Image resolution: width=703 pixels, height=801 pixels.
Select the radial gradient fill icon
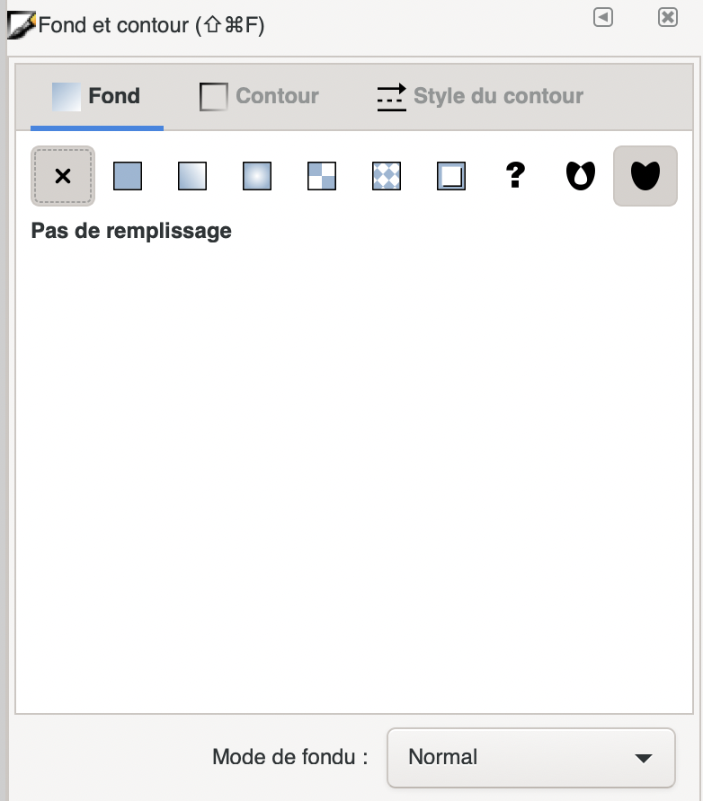click(x=257, y=176)
